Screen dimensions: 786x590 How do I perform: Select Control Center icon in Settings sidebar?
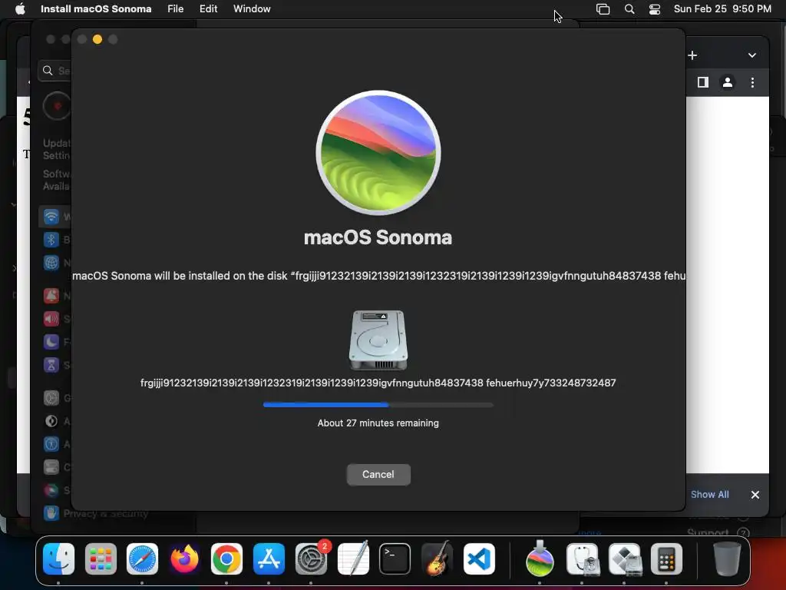click(51, 467)
